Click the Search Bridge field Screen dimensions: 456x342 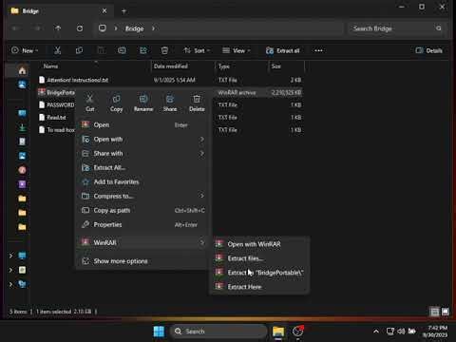tap(396, 28)
